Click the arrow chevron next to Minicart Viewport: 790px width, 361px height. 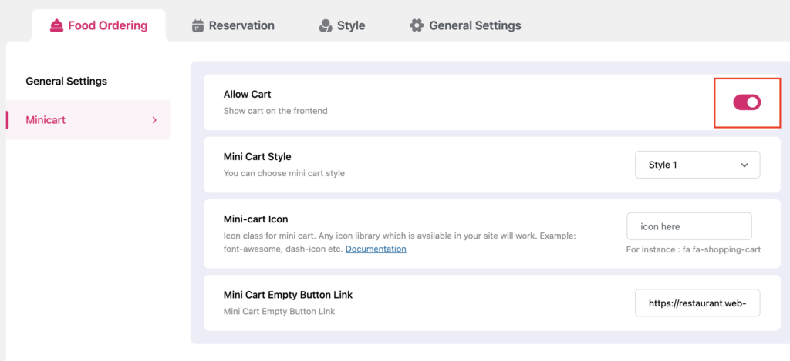[154, 120]
